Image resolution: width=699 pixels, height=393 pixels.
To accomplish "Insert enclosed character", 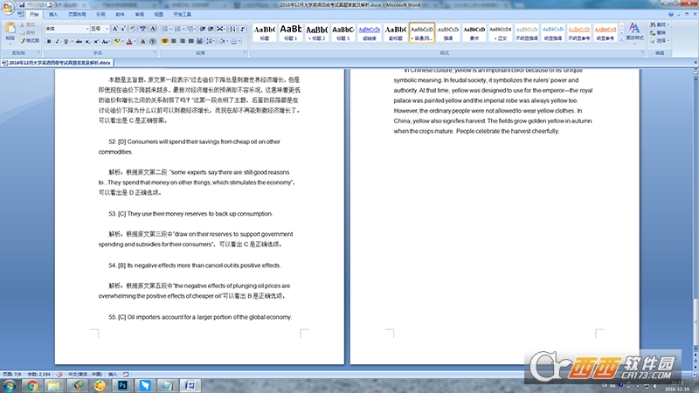I will coord(152,41).
